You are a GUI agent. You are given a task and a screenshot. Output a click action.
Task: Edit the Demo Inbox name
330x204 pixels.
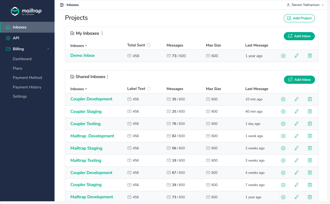(x=297, y=56)
